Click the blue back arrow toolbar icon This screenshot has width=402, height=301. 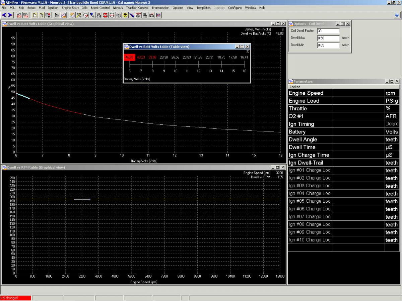[4, 15]
